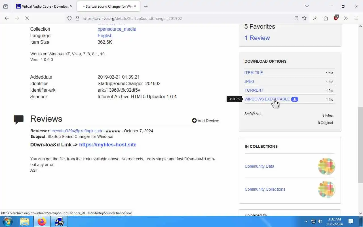Open the Extensions puzzle icon
This screenshot has width=363, height=227.
tap(326, 18)
